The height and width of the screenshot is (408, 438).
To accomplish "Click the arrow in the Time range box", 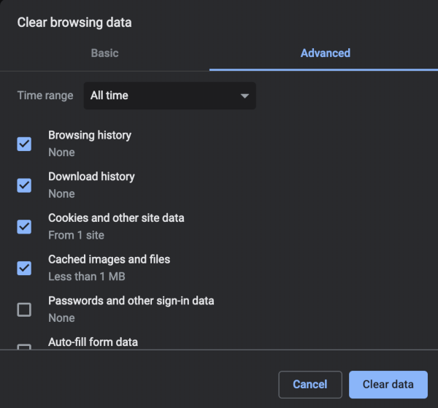I will tap(245, 96).
